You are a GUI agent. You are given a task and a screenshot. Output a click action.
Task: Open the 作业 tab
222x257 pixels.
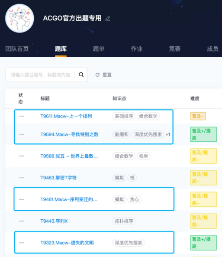[x=137, y=49]
